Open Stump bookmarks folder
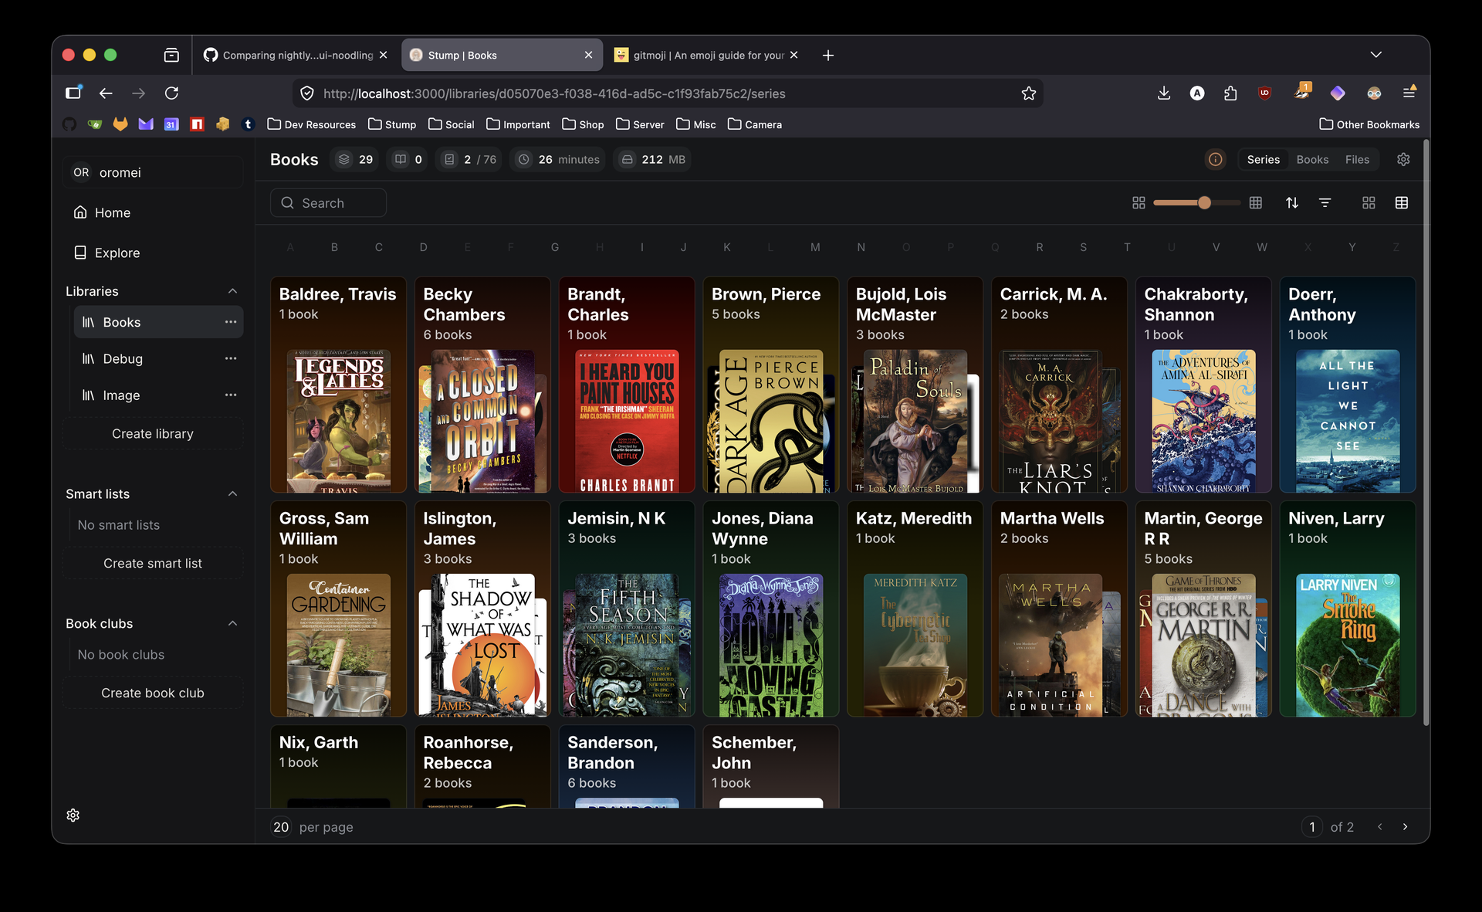The image size is (1482, 912). [392, 124]
